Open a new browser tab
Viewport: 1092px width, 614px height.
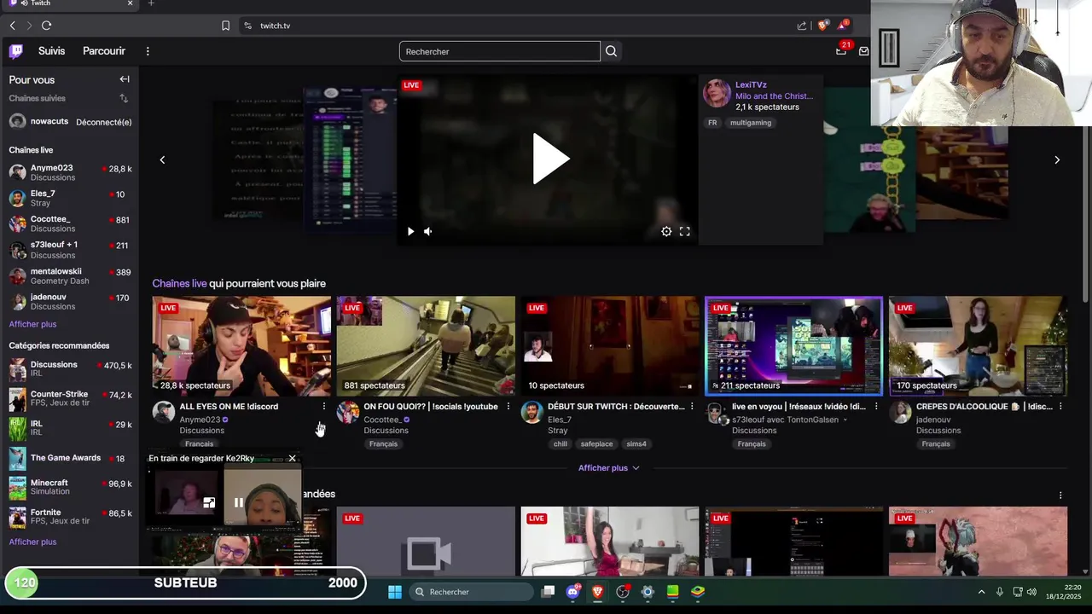[151, 3]
